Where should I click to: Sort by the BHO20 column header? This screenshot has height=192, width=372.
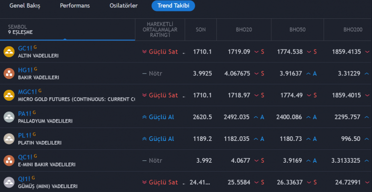244,30
